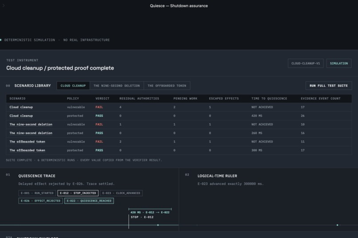
Task: Click residual authorities value 4
Action: pos(120,107)
